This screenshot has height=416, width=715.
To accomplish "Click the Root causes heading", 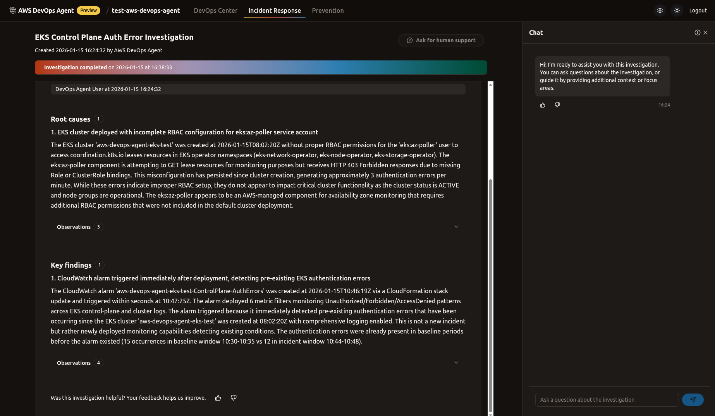I will click(x=70, y=119).
